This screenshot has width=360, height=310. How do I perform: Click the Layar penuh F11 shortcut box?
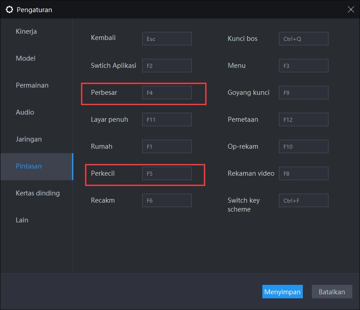tap(167, 120)
